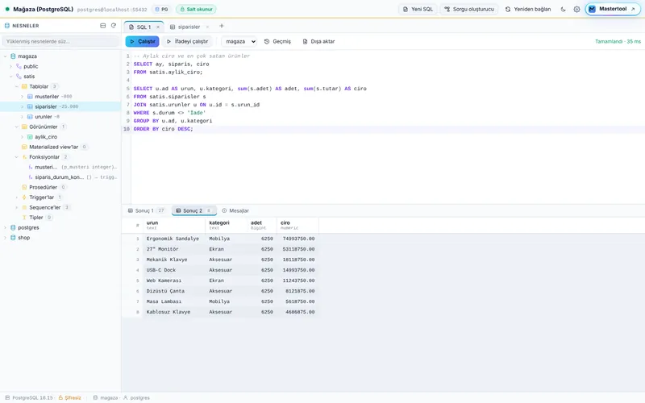Expand the public schema node
645x403 pixels.
[x=11, y=66]
